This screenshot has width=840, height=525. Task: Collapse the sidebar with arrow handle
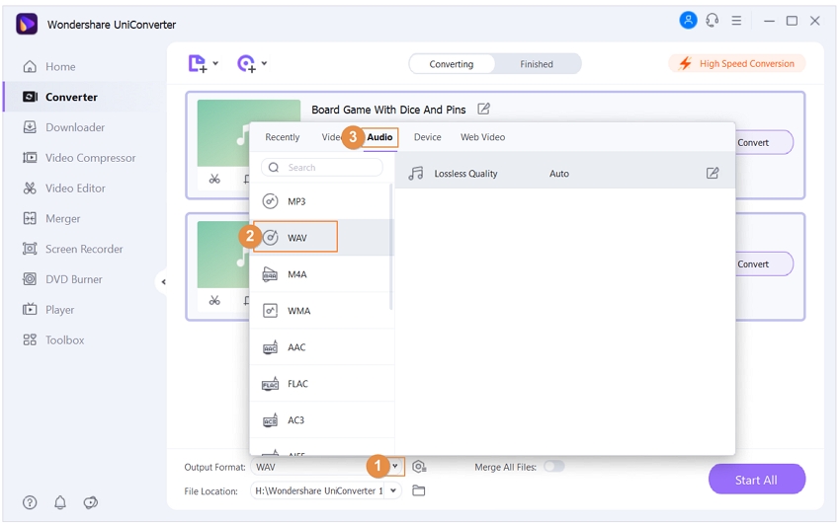click(163, 281)
